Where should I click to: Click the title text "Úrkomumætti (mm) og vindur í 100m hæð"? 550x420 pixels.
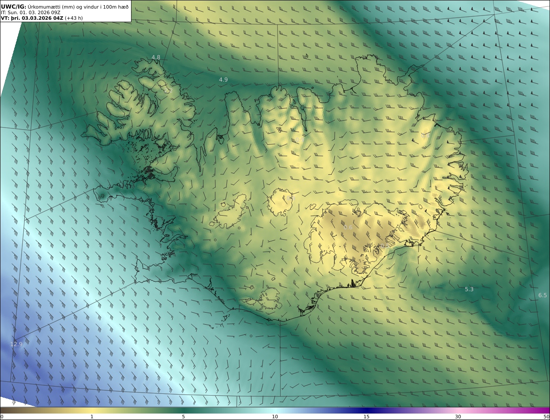(79, 7)
